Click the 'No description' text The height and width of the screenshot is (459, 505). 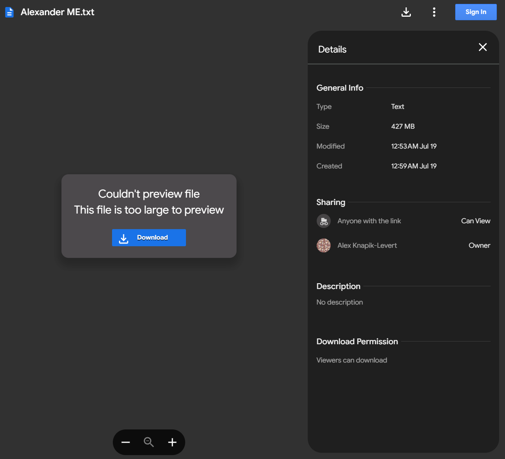(x=340, y=302)
